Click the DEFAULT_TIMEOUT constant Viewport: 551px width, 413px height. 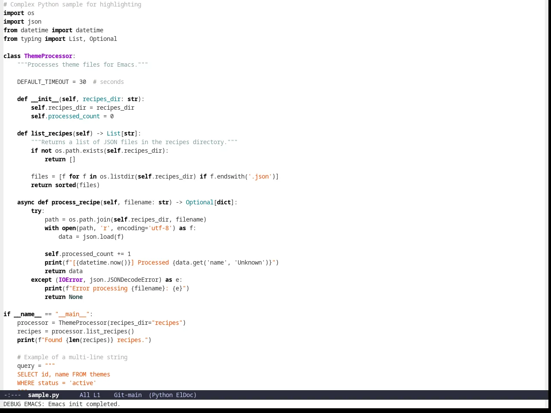(x=43, y=82)
